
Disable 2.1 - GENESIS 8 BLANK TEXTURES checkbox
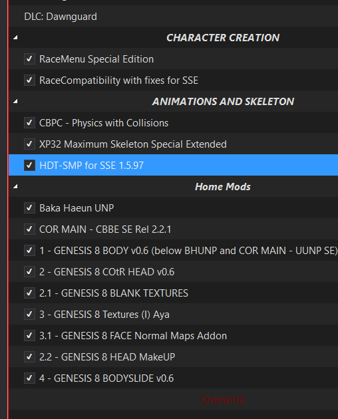point(29,293)
